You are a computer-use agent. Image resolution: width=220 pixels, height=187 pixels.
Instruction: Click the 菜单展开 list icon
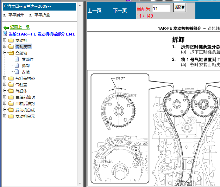[x=5, y=15]
